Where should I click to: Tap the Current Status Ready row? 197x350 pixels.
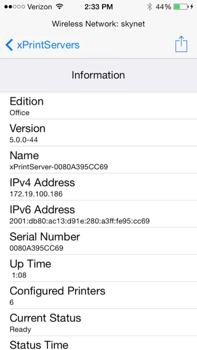pyautogui.click(x=98, y=322)
